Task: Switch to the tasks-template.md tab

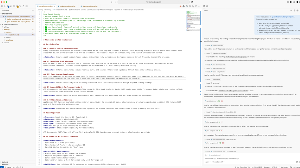Action: point(66,6)
